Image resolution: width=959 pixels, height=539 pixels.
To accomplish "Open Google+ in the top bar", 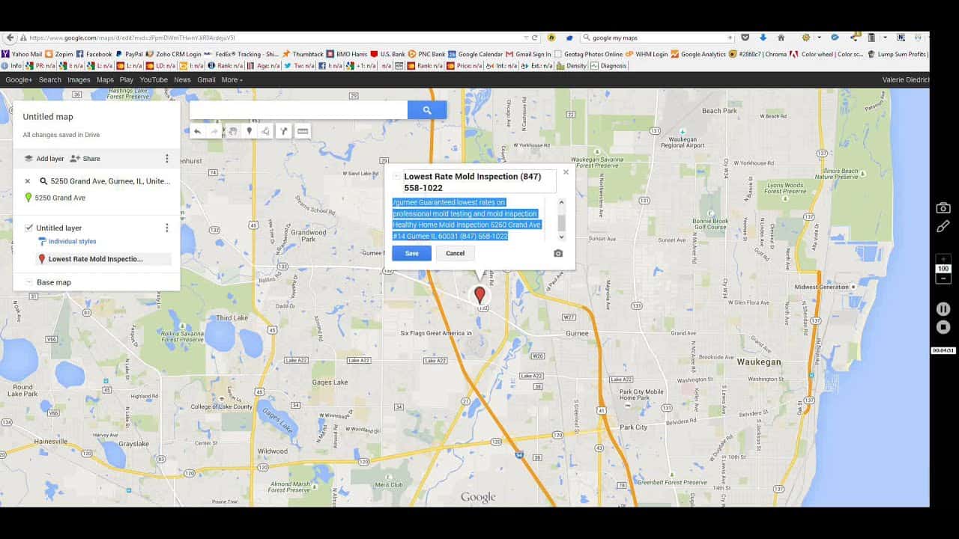I will coord(19,80).
